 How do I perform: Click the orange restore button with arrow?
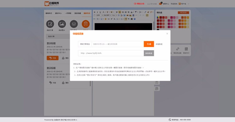pyautogui.click(x=53, y=58)
